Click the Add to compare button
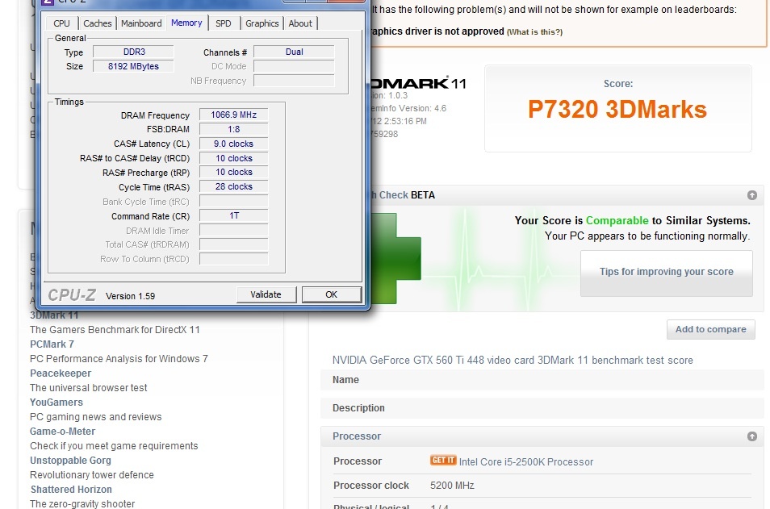The image size is (770, 509). point(710,329)
